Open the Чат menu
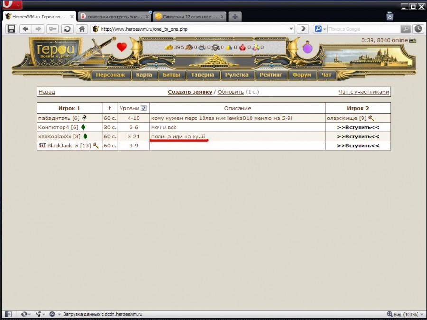The image size is (427, 320). click(326, 75)
